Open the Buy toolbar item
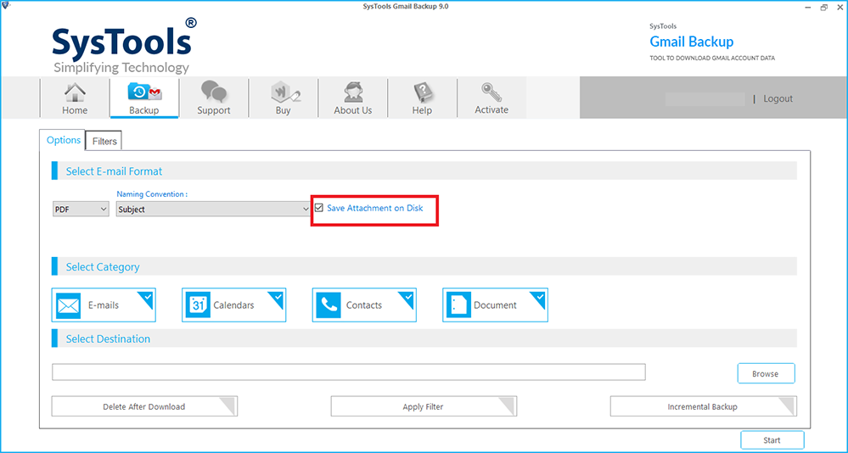 click(283, 98)
